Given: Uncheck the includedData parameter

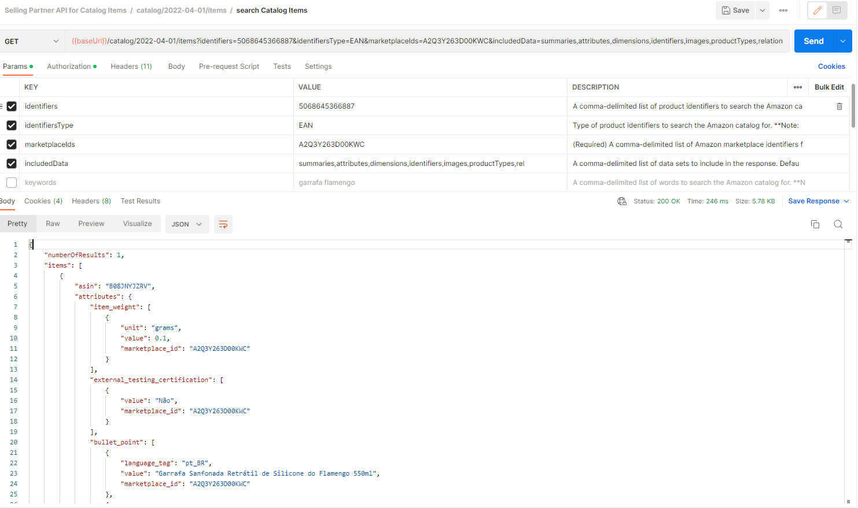Looking at the screenshot, I should point(12,164).
